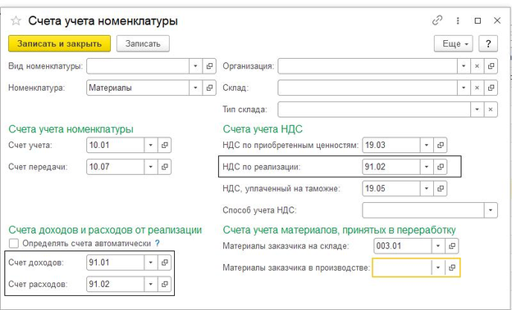512x310 pixels.
Task: Click the Номенклатура field containing Материалы
Action: (138, 88)
